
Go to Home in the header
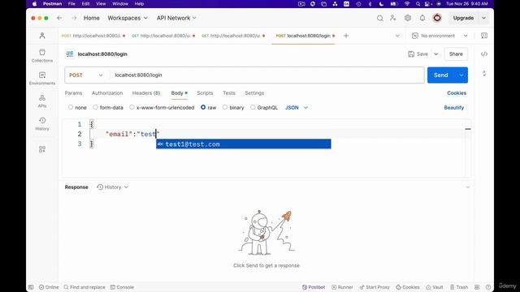click(x=92, y=18)
